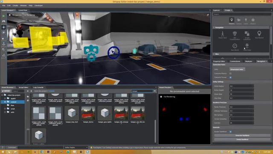Switch to the Property Editor tab
The image size is (273, 154).
pos(219,61)
